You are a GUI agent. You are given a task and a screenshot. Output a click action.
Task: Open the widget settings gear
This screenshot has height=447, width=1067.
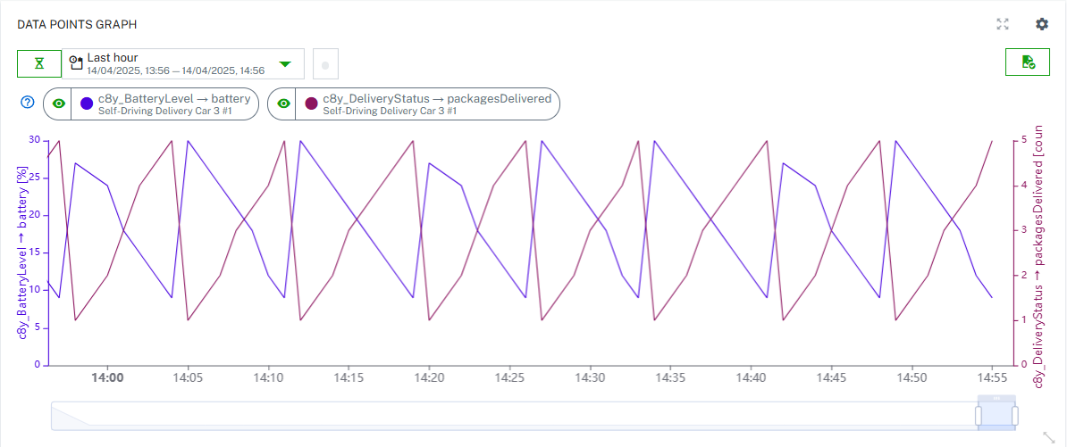point(1042,24)
